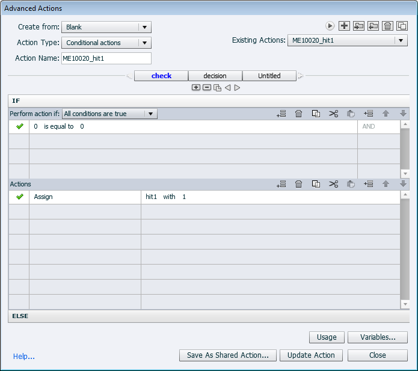Open the Existing Actions dropdown
This screenshot has height=371, width=418.
click(x=348, y=40)
